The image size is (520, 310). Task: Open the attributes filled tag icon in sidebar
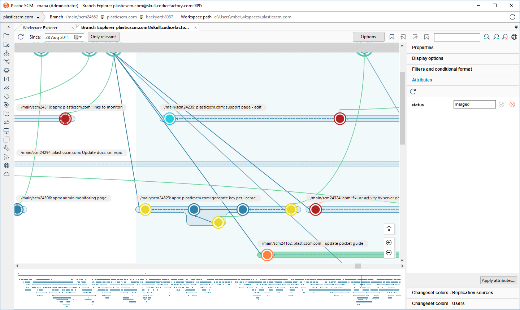point(6,105)
